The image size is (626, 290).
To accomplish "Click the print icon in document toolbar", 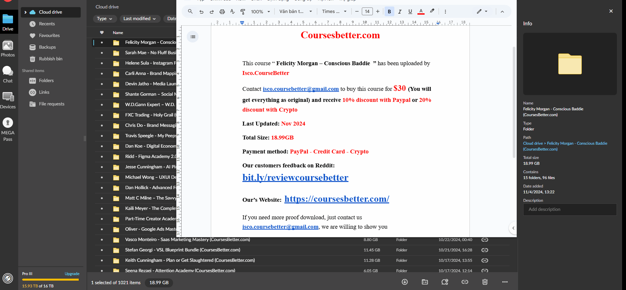I will (x=222, y=12).
